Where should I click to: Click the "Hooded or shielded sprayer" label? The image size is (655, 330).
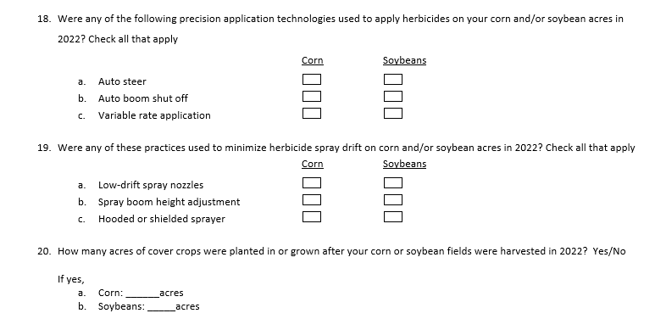pos(162,219)
